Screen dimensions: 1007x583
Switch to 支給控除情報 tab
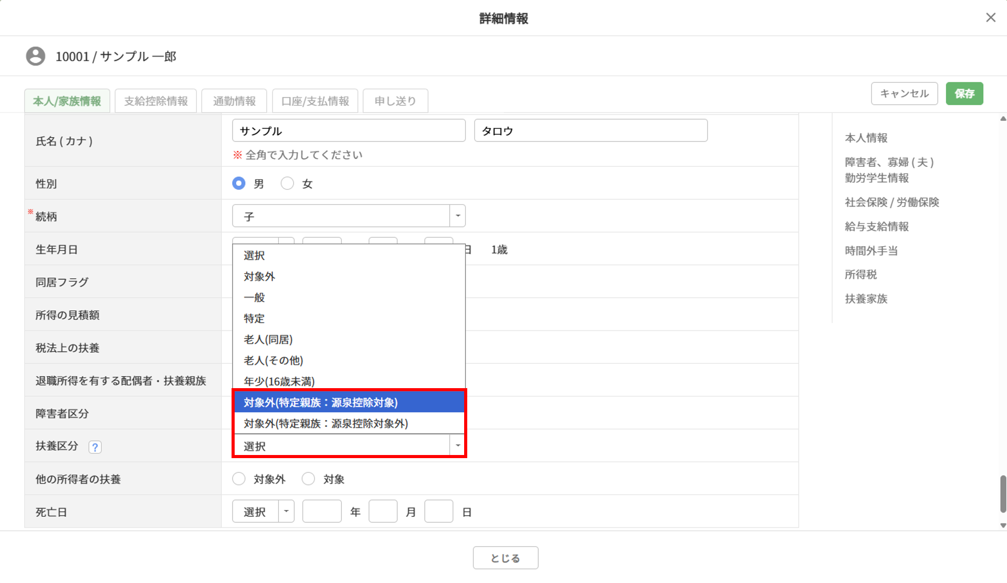coord(156,101)
